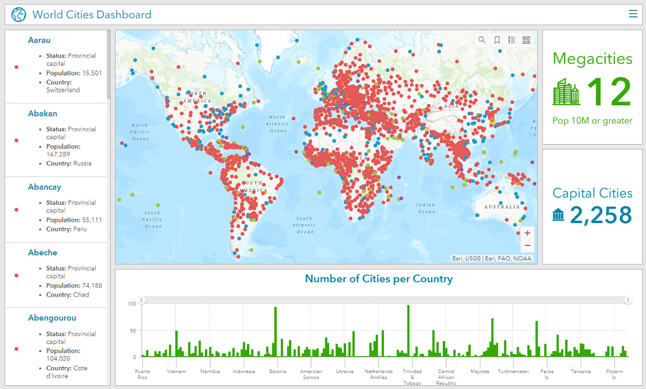The width and height of the screenshot is (646, 389).
Task: Grab the right chart range slider handle
Action: (628, 300)
